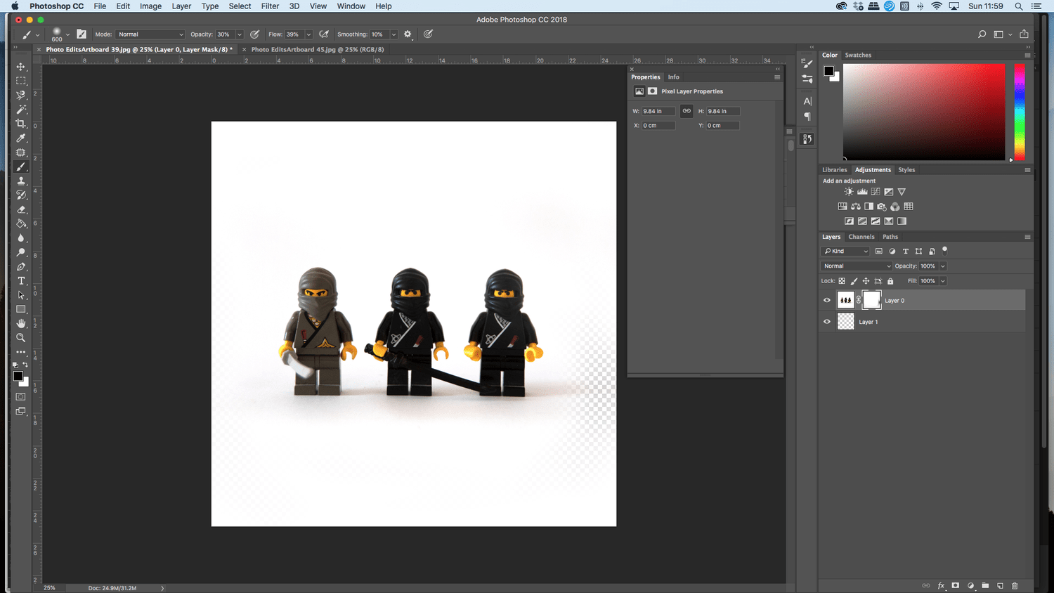Image resolution: width=1054 pixels, height=593 pixels.
Task: Toggle lock position for layer
Action: click(866, 281)
